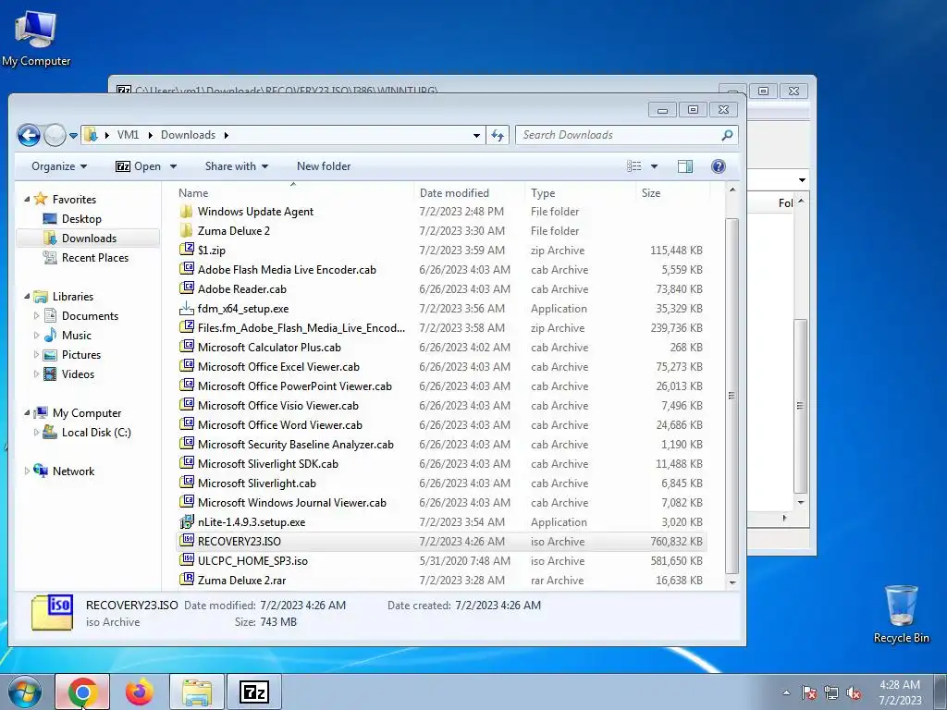
Task: Refresh the Downloads folder view
Action: click(x=498, y=135)
